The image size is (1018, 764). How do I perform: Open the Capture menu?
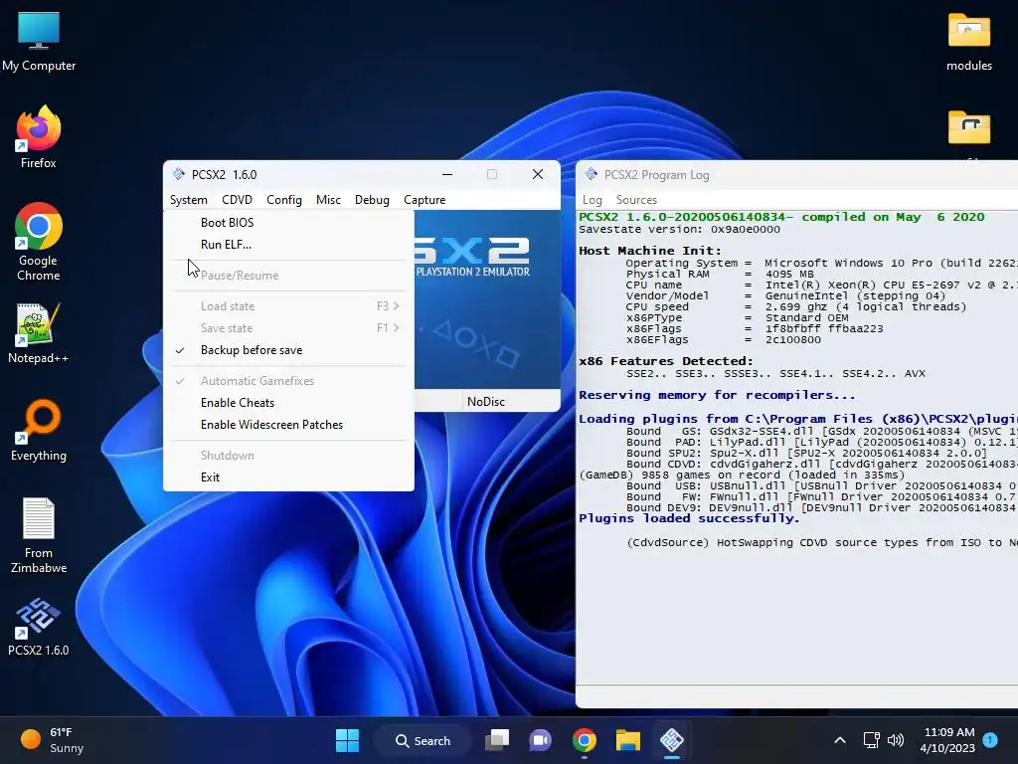pyautogui.click(x=424, y=200)
